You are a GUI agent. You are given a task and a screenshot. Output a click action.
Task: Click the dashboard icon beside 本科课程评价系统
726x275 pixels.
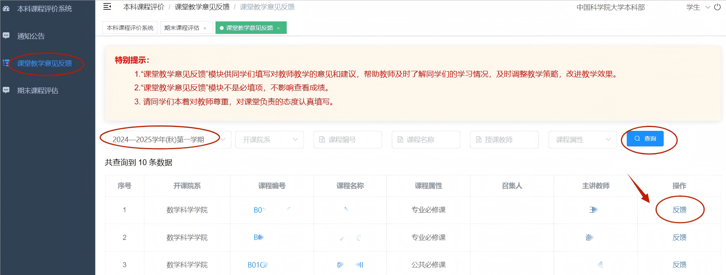pyautogui.click(x=6, y=8)
